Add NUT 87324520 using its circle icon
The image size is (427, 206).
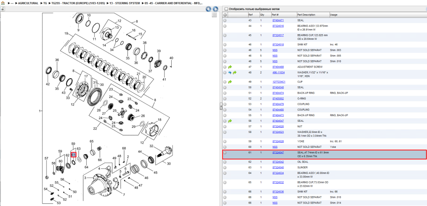(225, 127)
